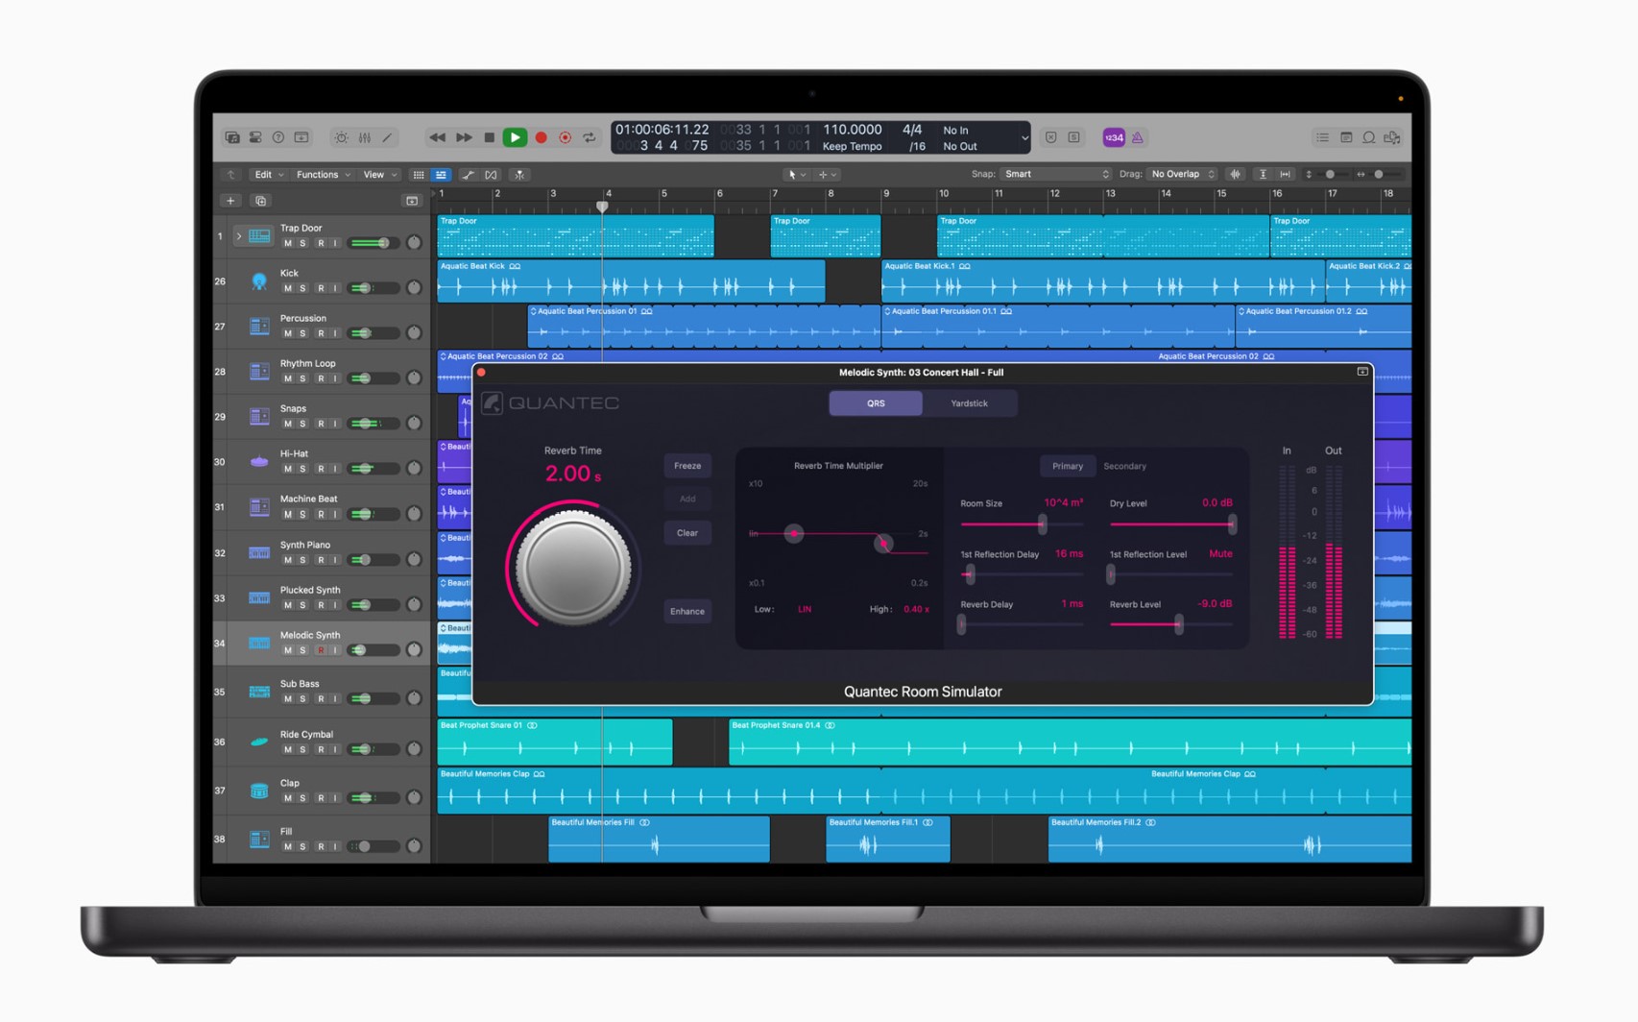Screen dimensions: 1638x1022
Task: Select the Beat Prophet Snare 01 region
Action: [x=555, y=742]
